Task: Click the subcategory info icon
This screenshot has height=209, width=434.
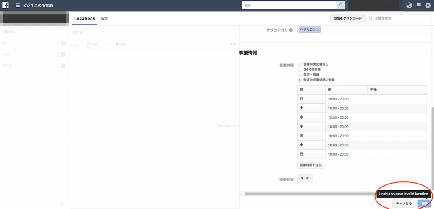Action: [291, 30]
